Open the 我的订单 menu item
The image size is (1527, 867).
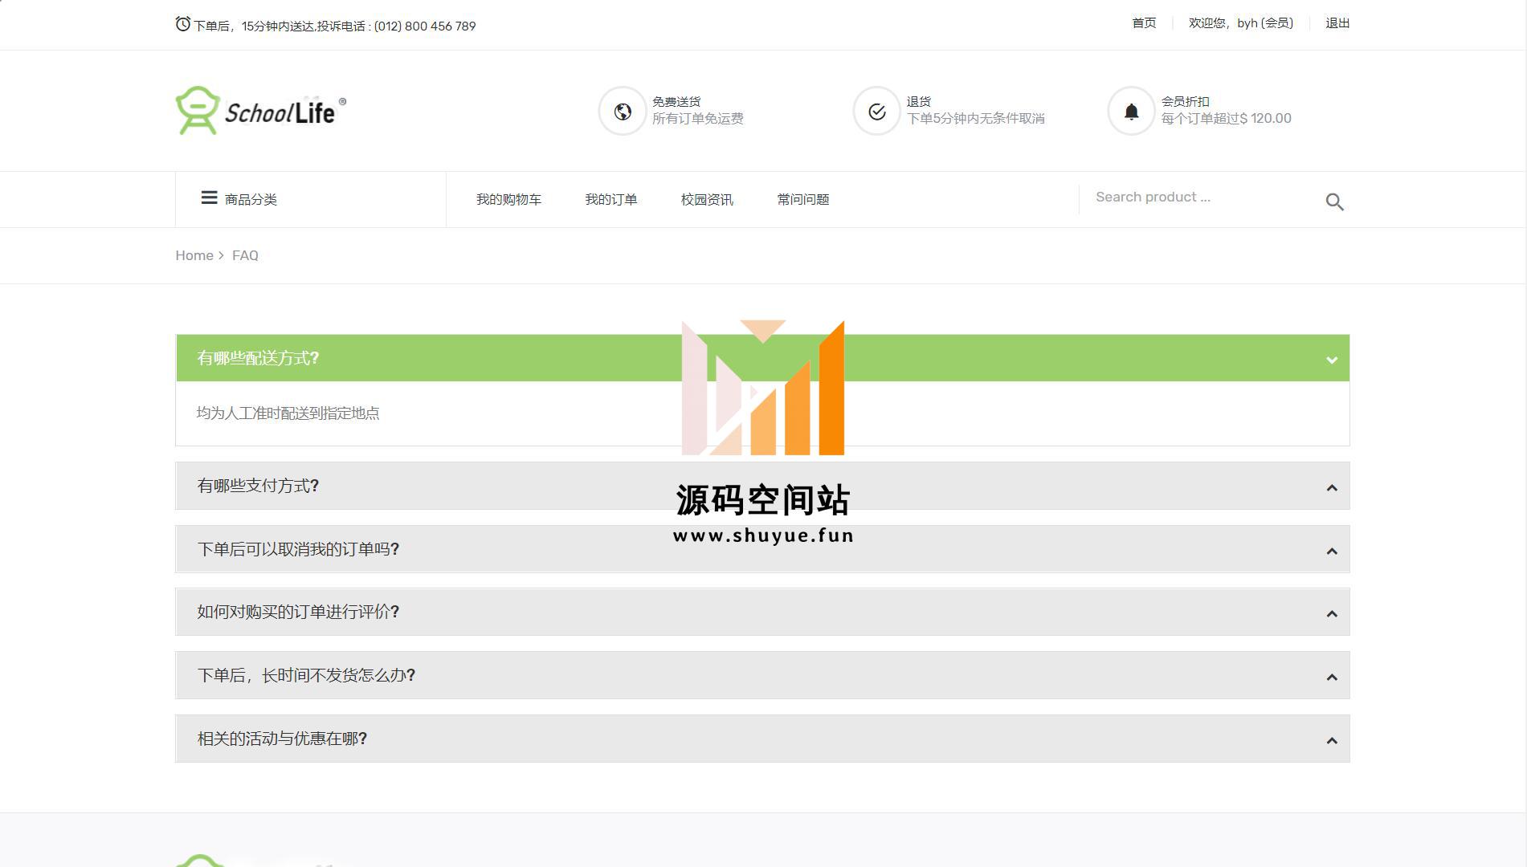click(610, 200)
